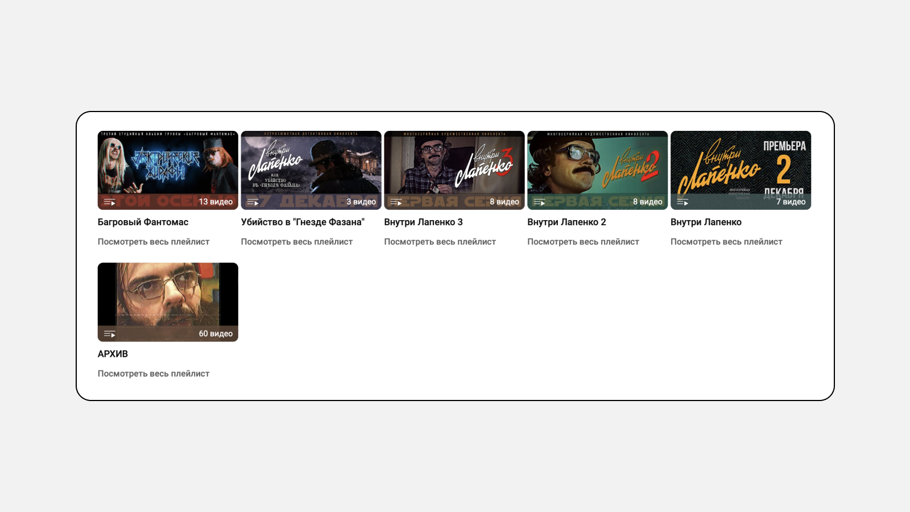
Task: View full playlist under Убийство в "Гнезде Фазана"
Action: point(297,242)
